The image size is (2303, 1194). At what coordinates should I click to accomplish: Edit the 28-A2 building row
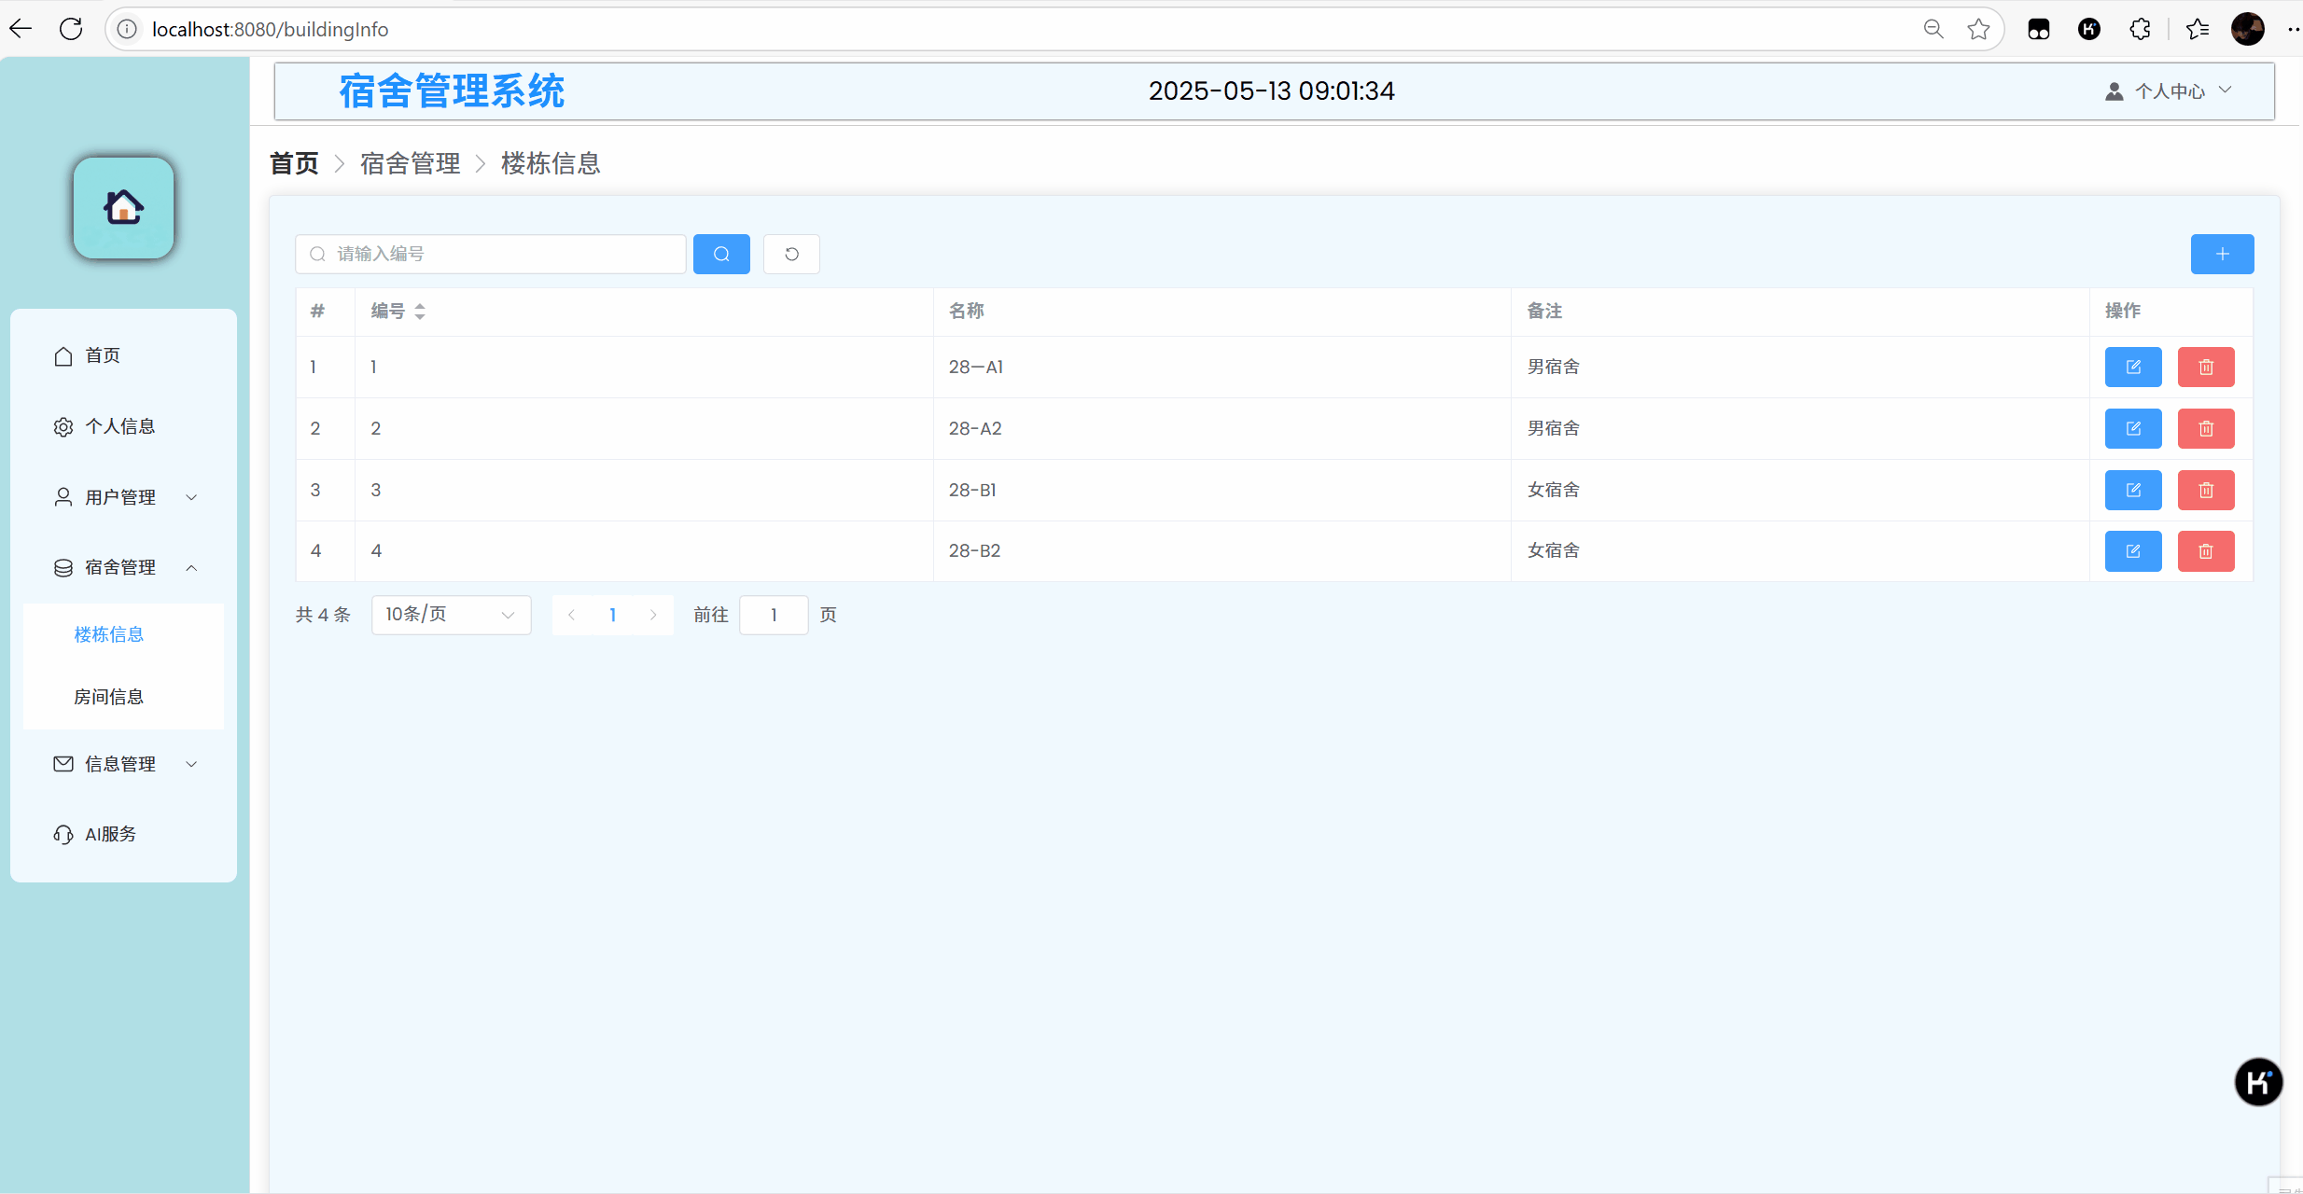point(2133,428)
